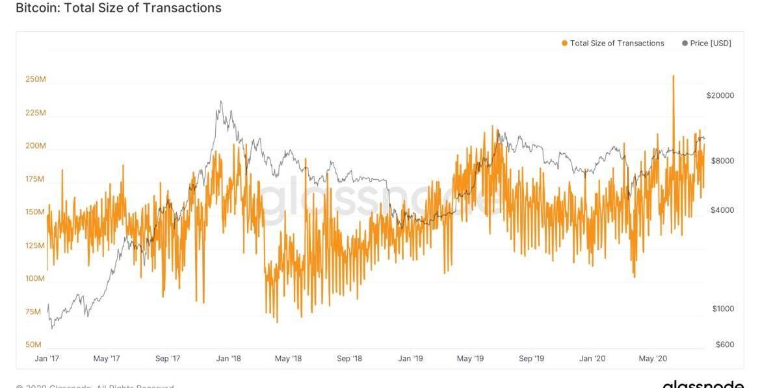This screenshot has width=760, height=388.
Task: Click the Bitcoin: Total Size of Transactions title
Action: pos(118,8)
